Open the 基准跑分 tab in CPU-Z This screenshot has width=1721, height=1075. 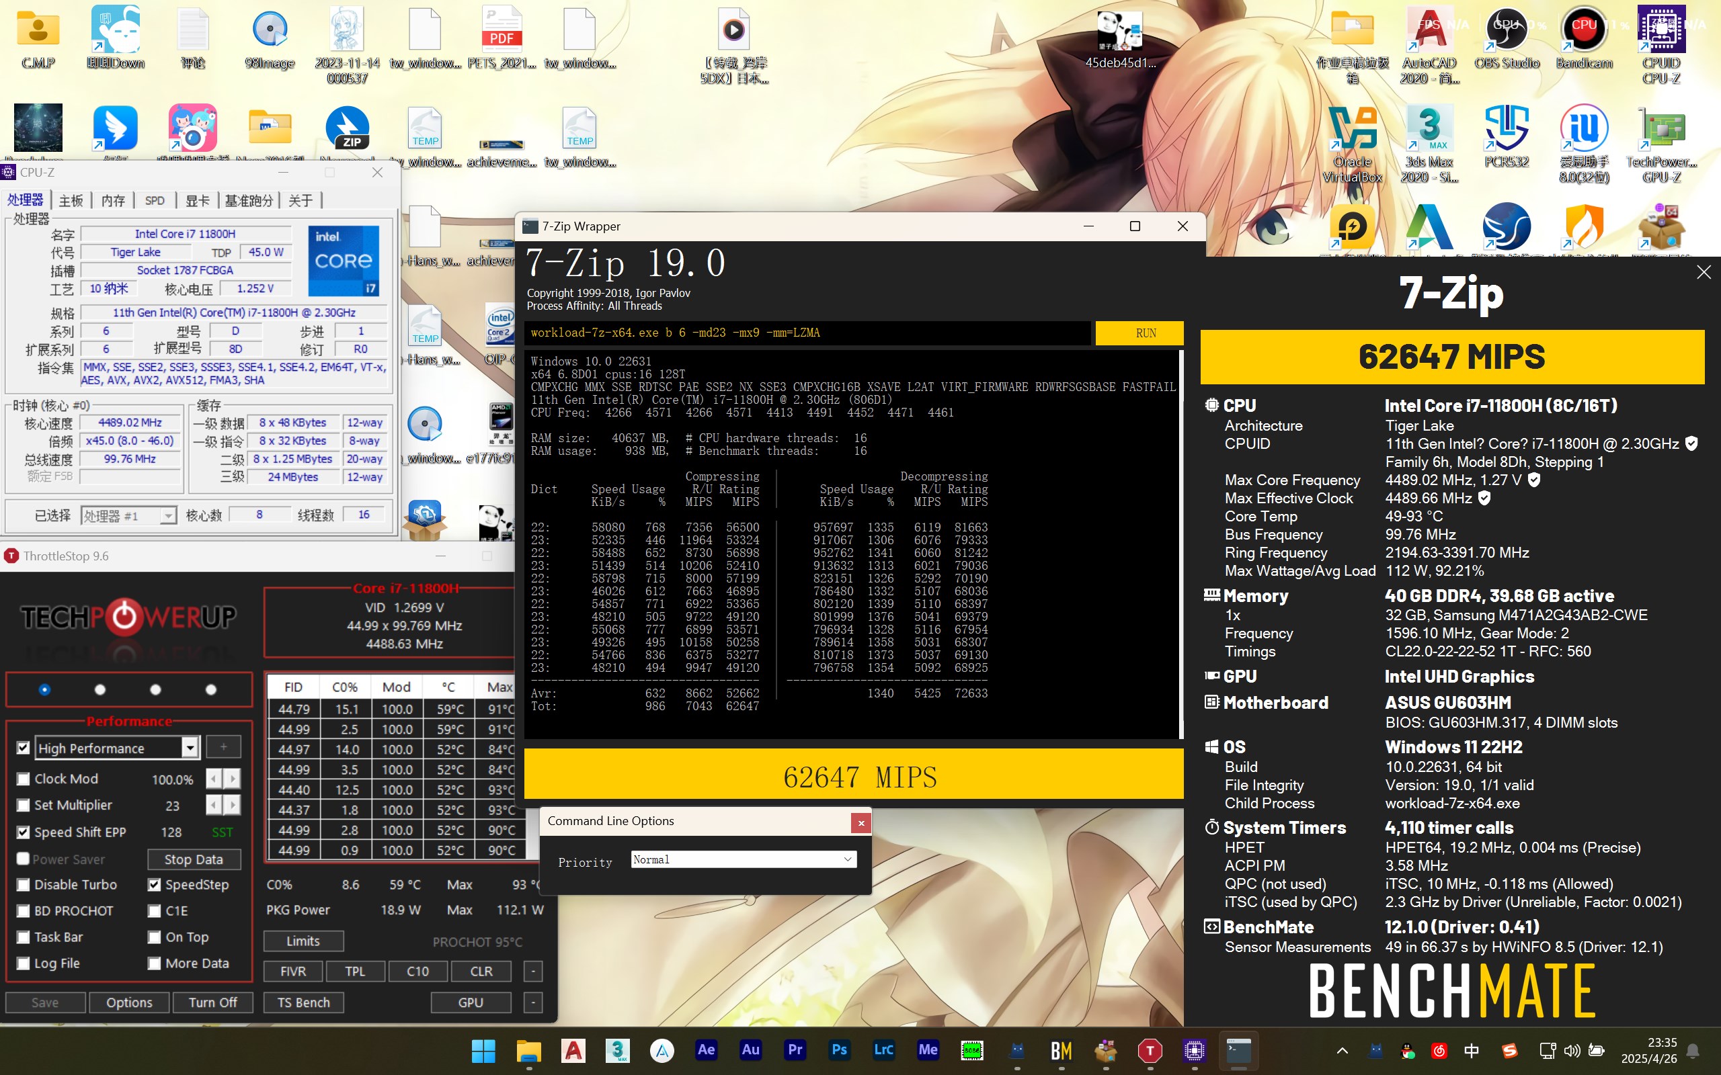[x=249, y=201]
